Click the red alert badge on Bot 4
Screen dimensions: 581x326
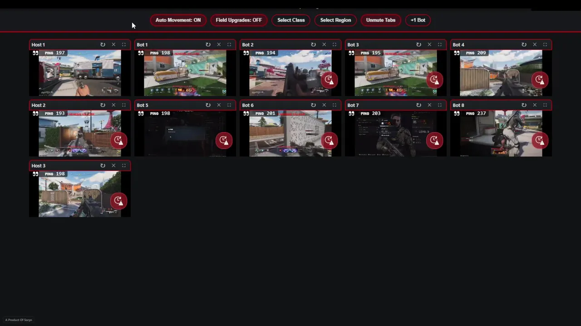[540, 80]
